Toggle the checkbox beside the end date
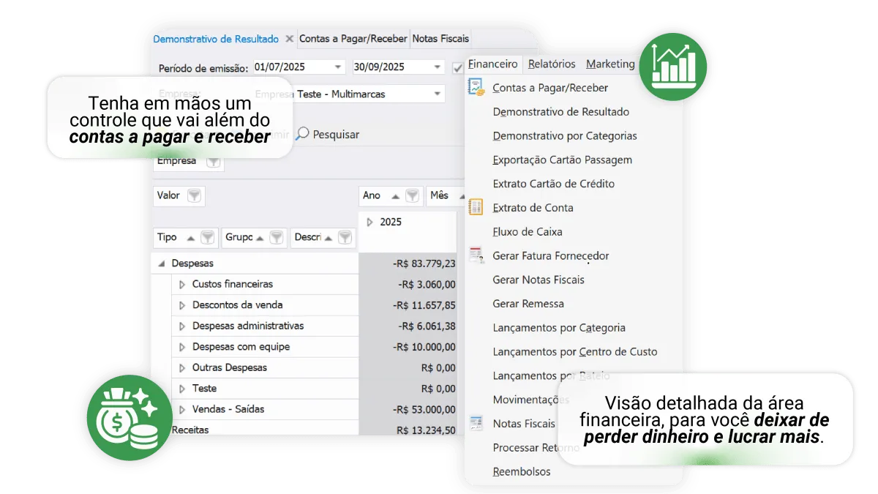878x494 pixels. 458,67
